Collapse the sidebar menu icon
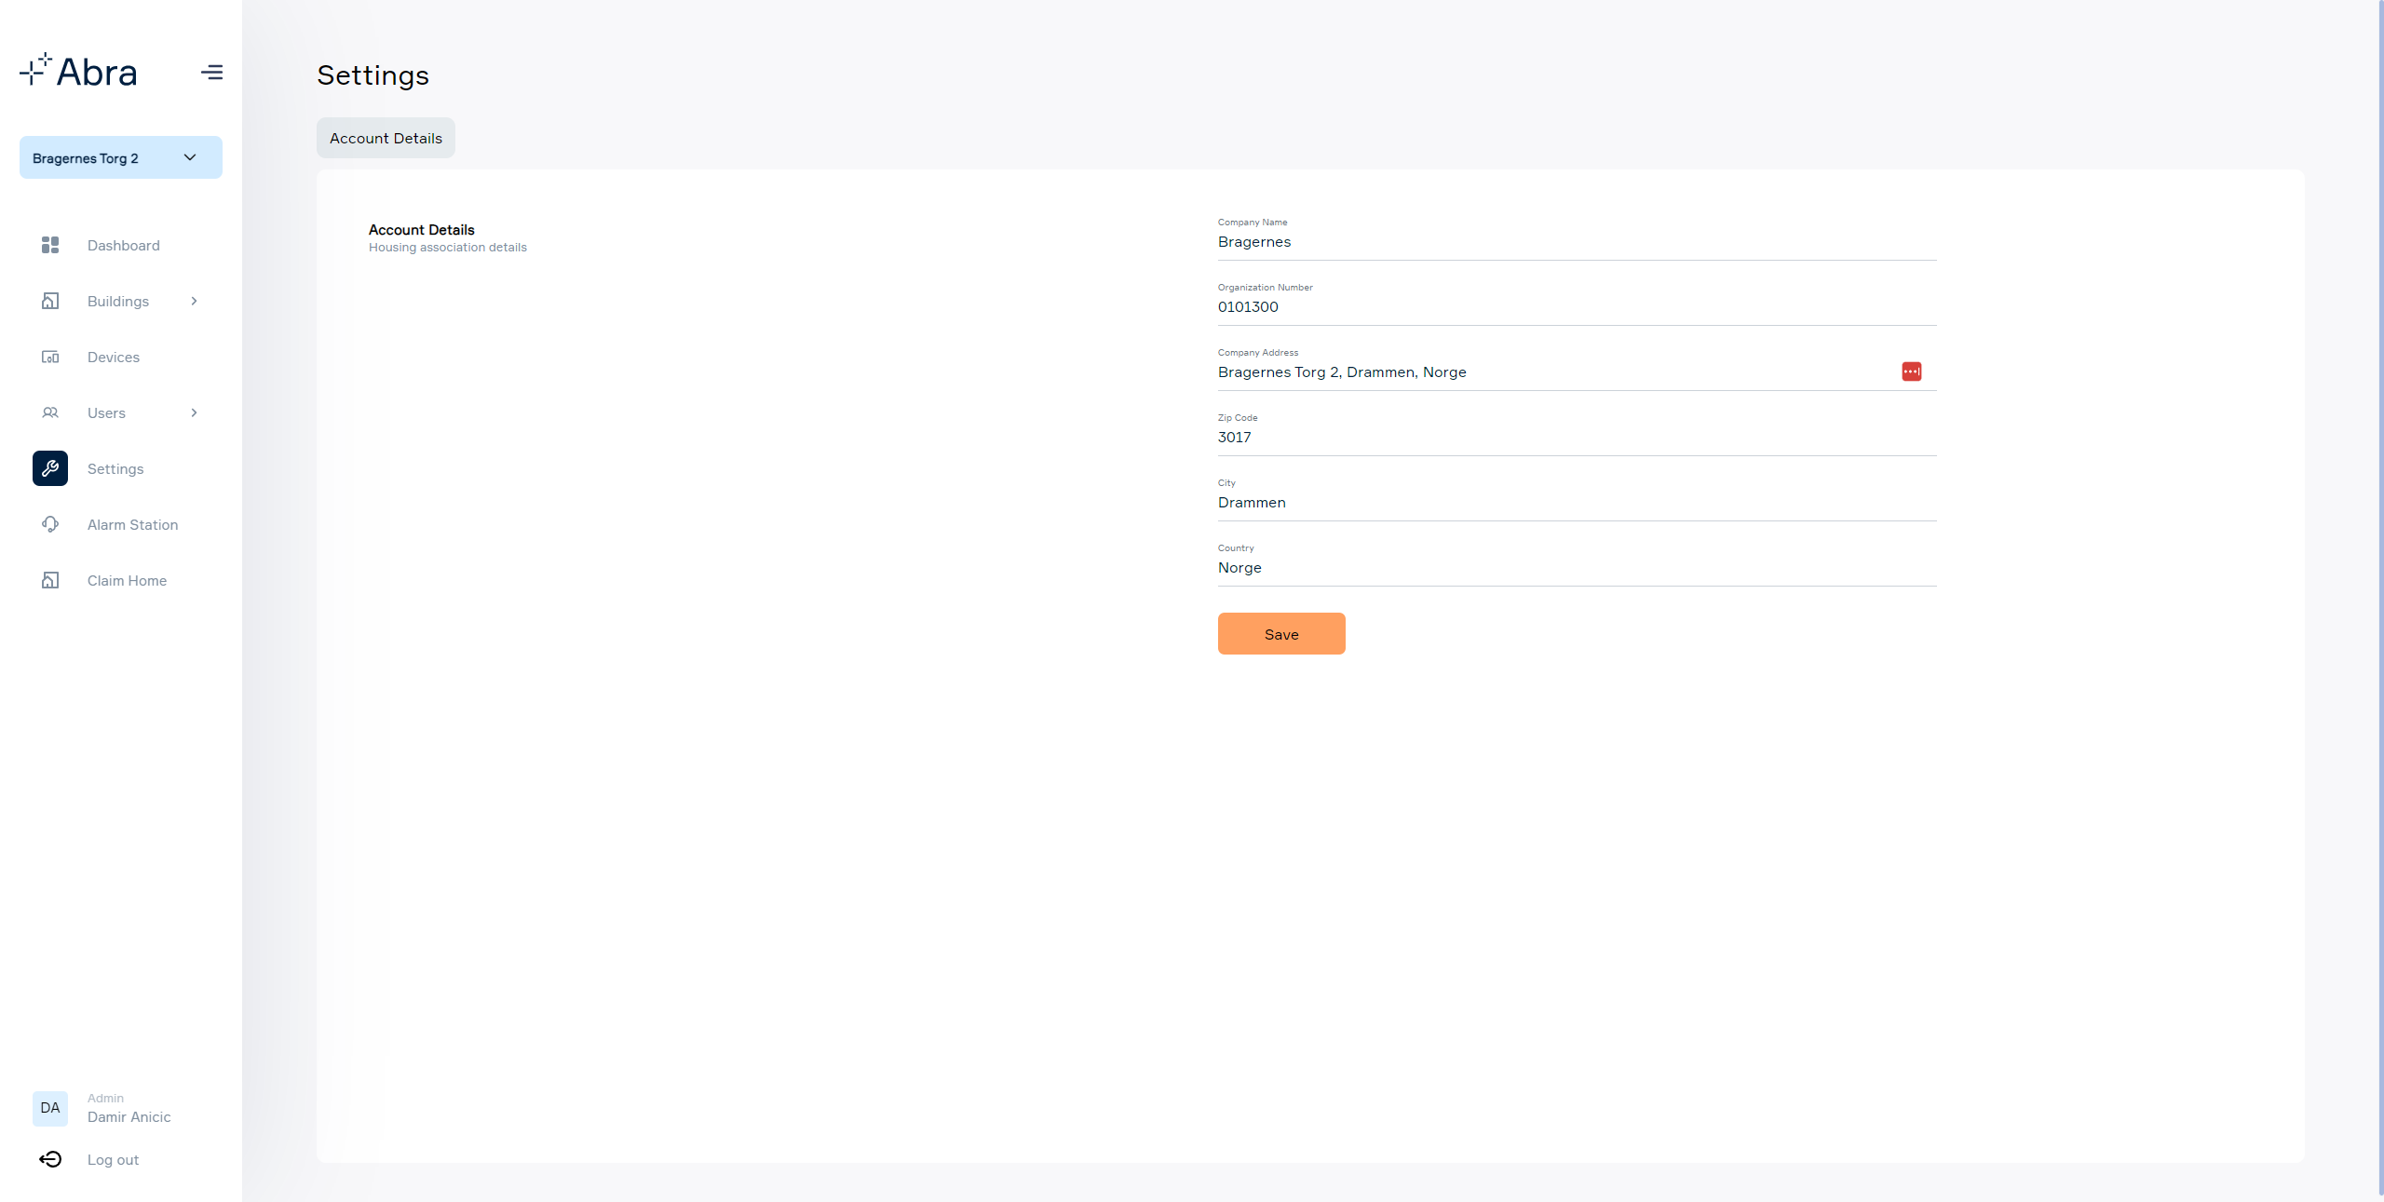The image size is (2384, 1202). [x=211, y=72]
